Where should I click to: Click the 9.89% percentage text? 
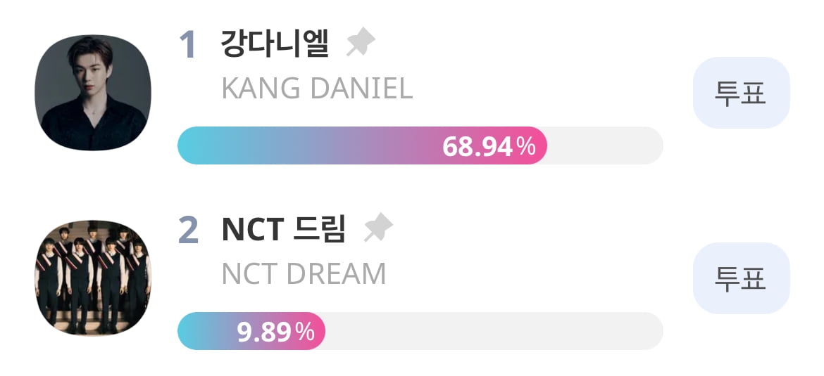click(x=276, y=332)
